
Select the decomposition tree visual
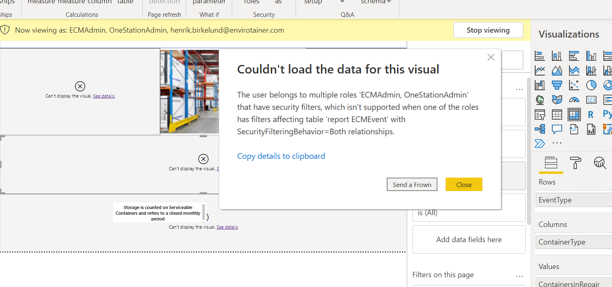[x=540, y=129]
